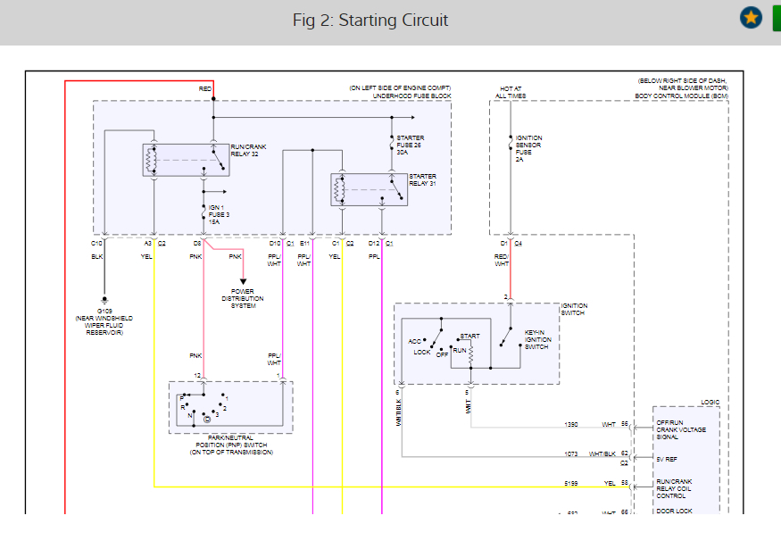Viewport: 781px width, 549px height.
Task: Select the "BODY CONTROL MODULE (BCM)" label
Action: click(x=681, y=96)
